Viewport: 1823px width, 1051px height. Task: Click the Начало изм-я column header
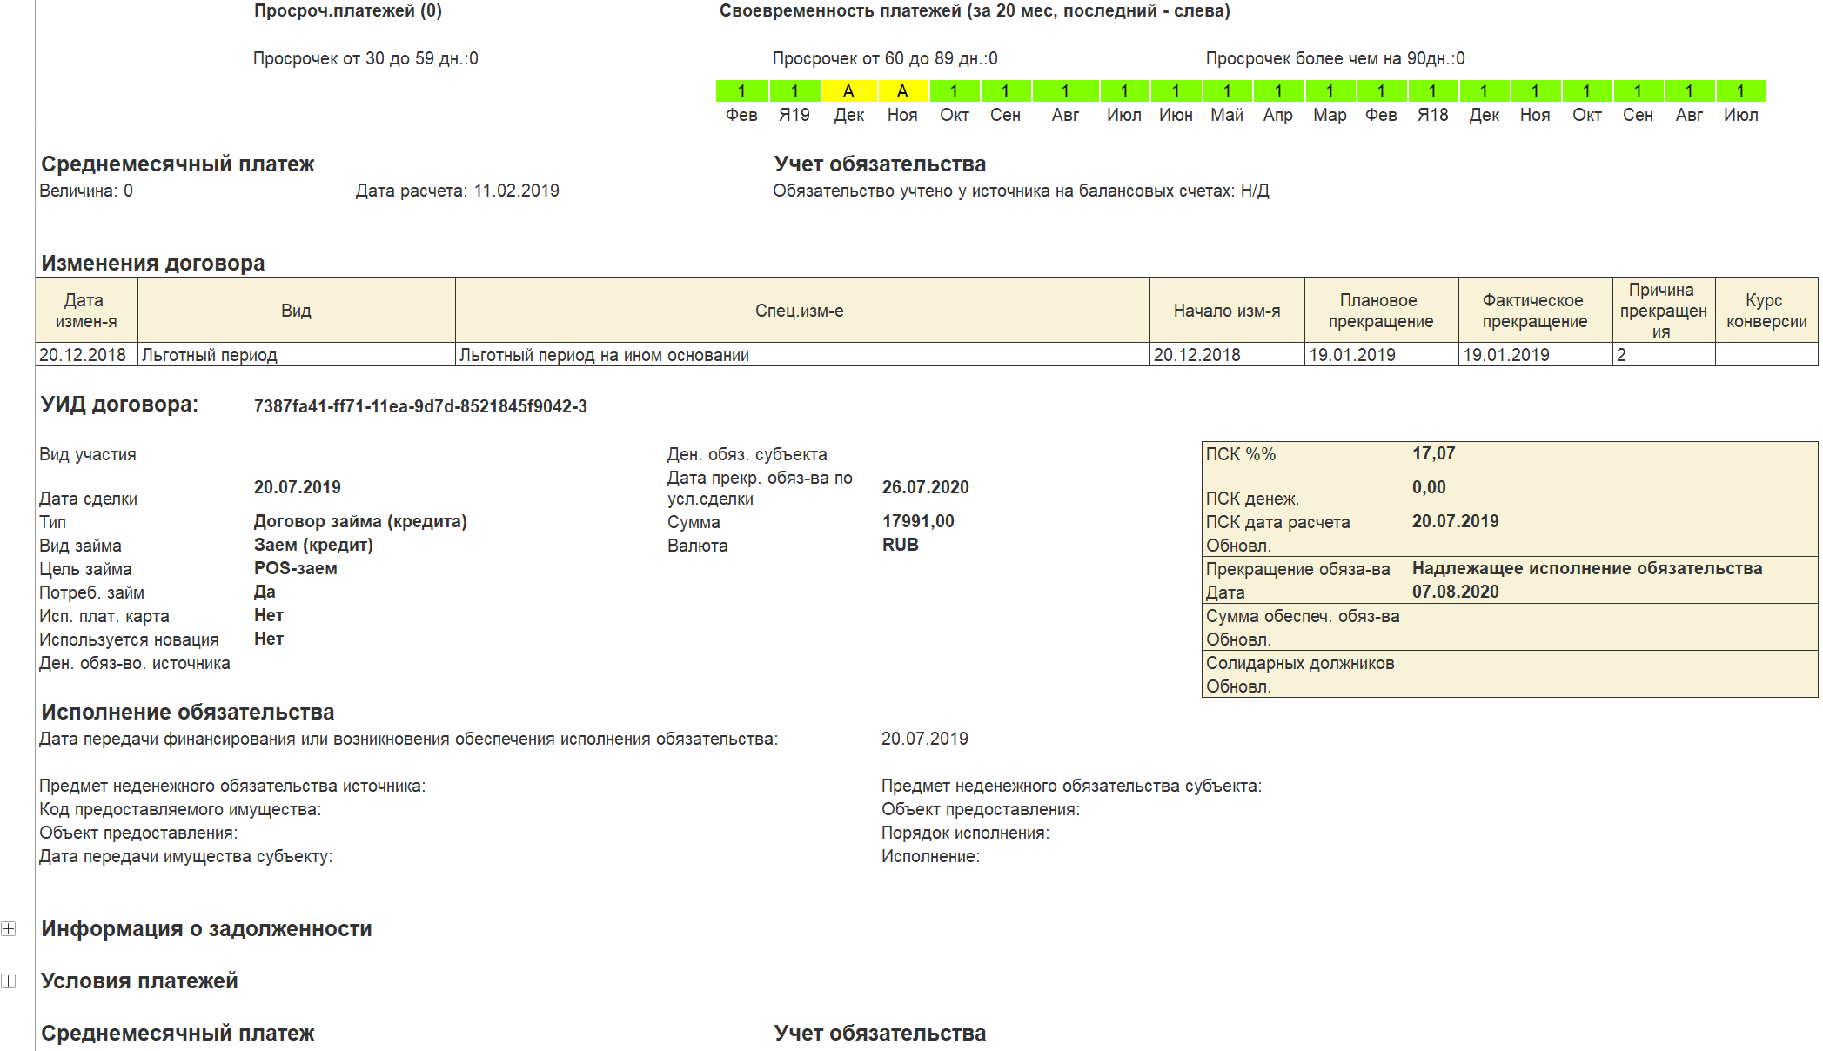click(x=1227, y=311)
